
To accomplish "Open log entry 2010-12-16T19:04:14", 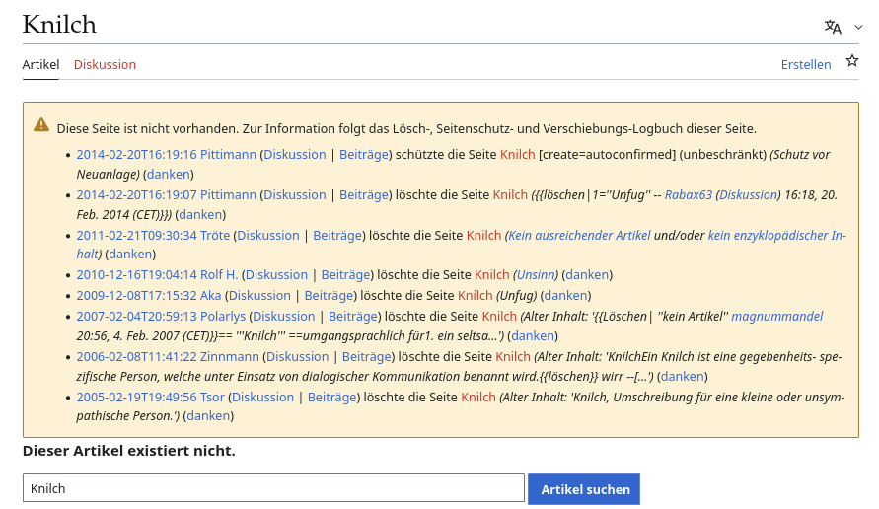I will [136, 274].
